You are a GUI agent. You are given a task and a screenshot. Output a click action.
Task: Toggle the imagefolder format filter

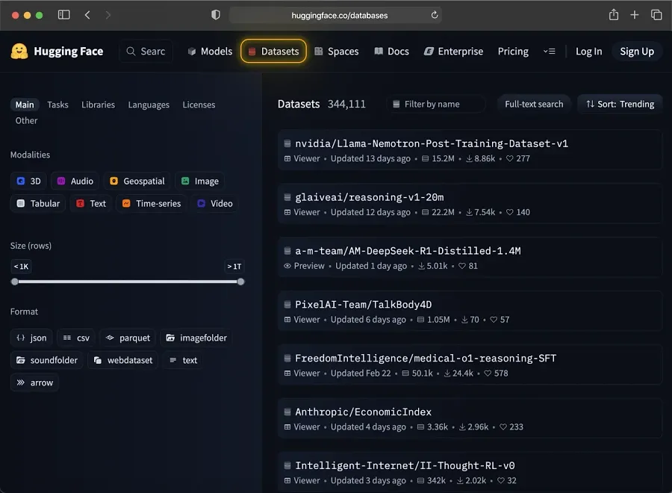[x=196, y=338]
